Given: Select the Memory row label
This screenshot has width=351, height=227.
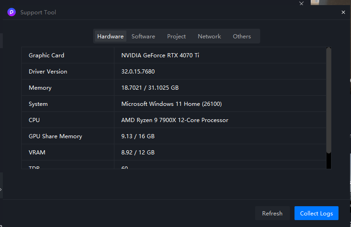Looking at the screenshot, I should tap(40, 87).
